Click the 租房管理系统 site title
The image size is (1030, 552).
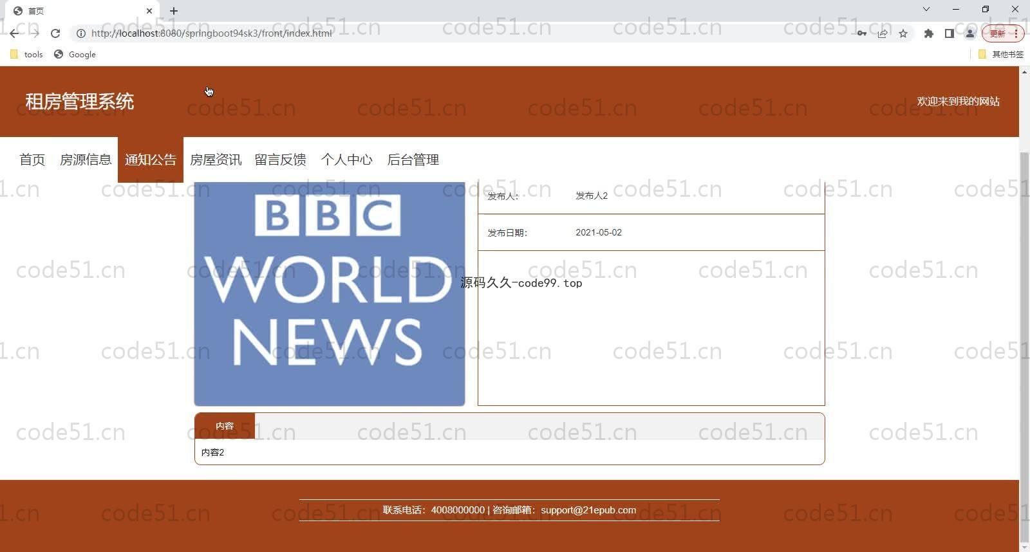(x=80, y=102)
